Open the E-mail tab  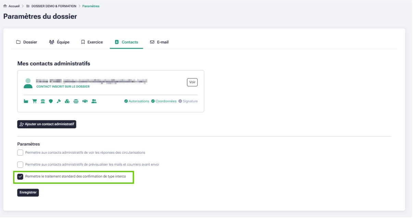pos(159,42)
